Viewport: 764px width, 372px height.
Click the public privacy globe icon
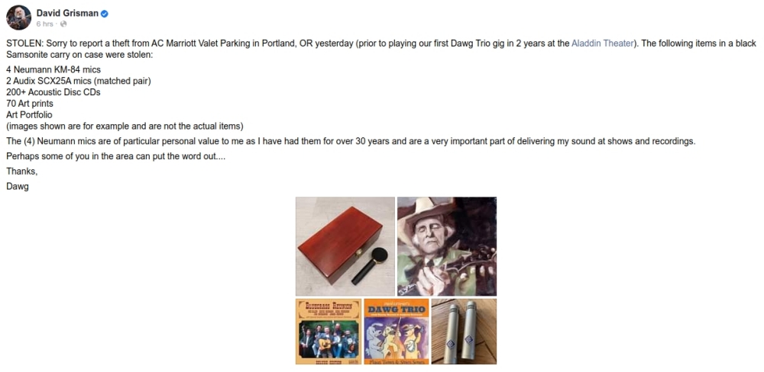pyautogui.click(x=63, y=24)
